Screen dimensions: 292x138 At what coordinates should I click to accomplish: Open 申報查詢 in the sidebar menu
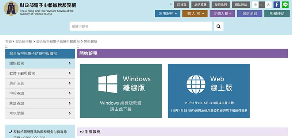click(40, 94)
